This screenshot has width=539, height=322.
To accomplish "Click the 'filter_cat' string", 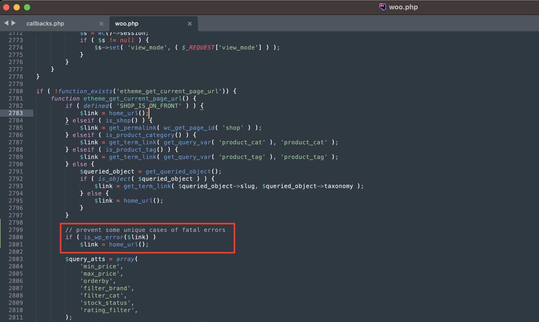I will (x=102, y=295).
